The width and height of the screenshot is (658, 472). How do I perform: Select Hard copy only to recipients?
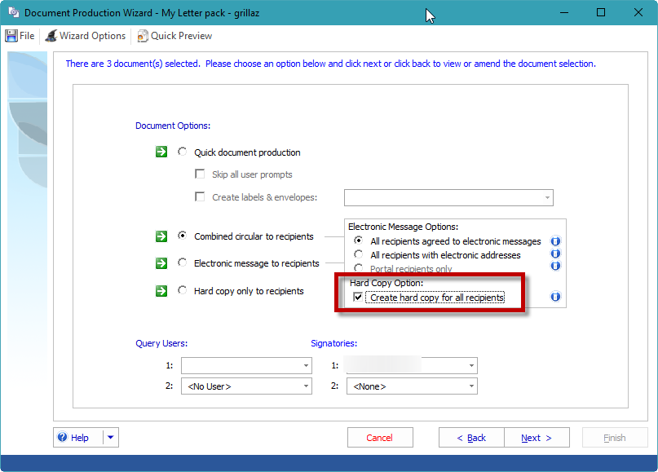point(183,291)
